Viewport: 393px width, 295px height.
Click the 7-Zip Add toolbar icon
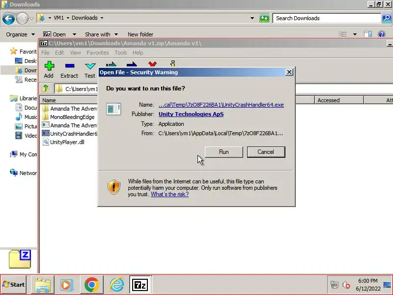(x=49, y=70)
